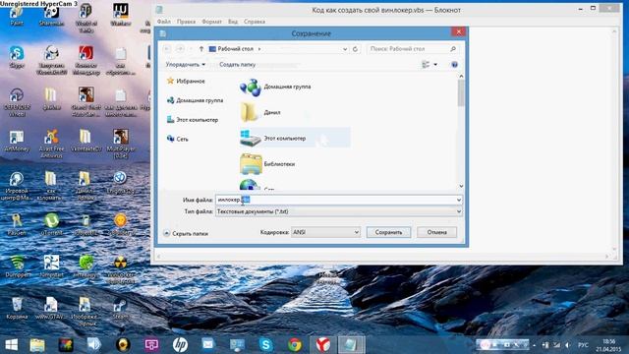This screenshot has width=629, height=354.
Task: Open the Справка menu in Notepad
Action: (255, 22)
